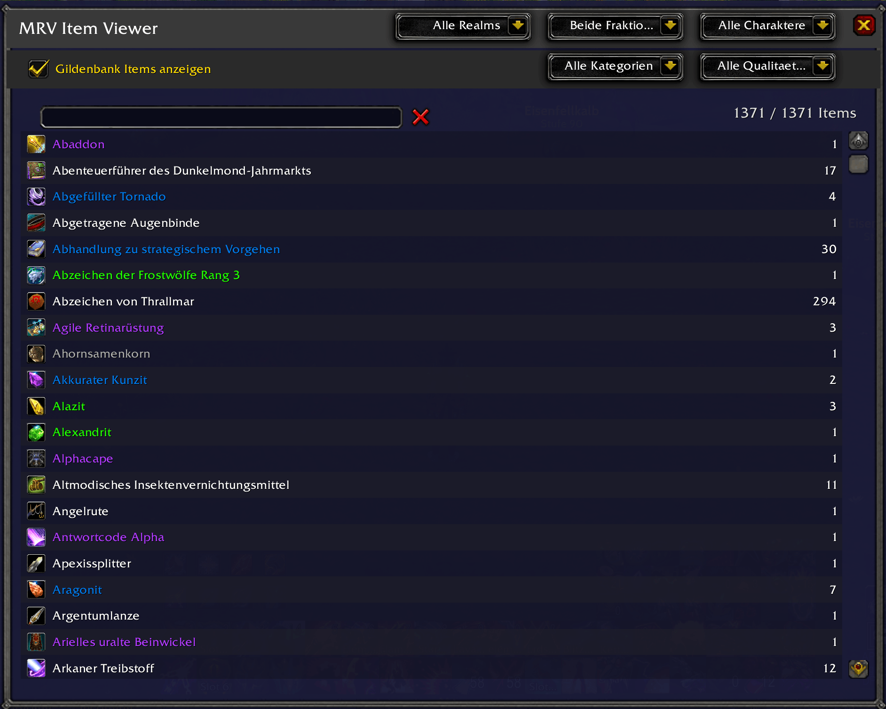Select the Alazit item name
Viewport: 886px width, 709px height.
tap(69, 406)
